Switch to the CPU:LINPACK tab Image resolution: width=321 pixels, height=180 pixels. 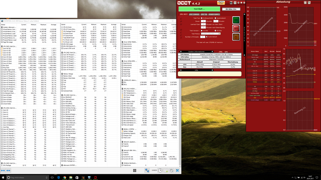click(x=194, y=14)
